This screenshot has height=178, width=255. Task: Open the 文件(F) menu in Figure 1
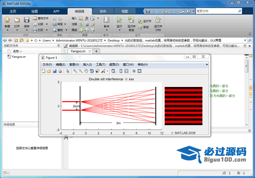tap(47, 64)
